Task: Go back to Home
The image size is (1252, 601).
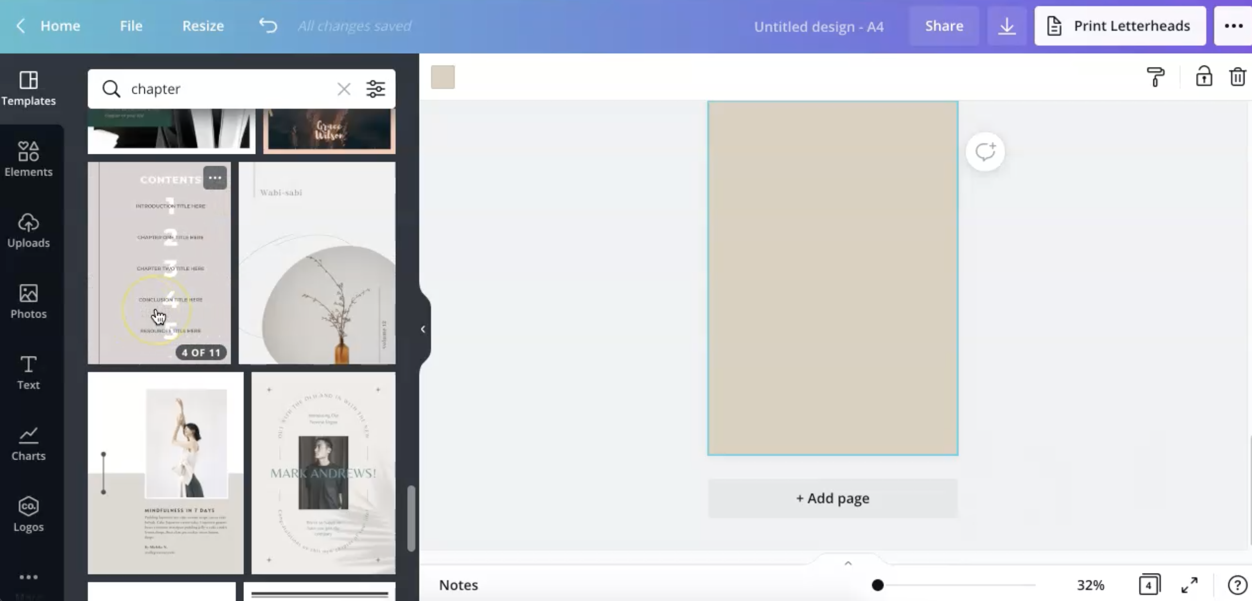Action: (x=47, y=26)
